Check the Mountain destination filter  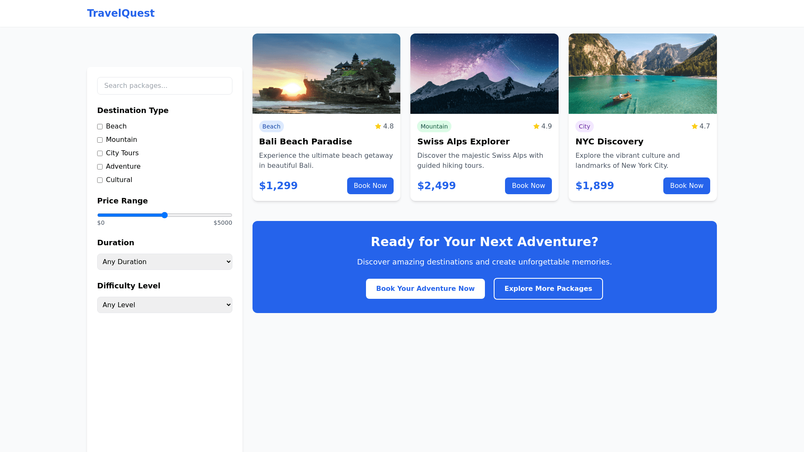pos(100,140)
